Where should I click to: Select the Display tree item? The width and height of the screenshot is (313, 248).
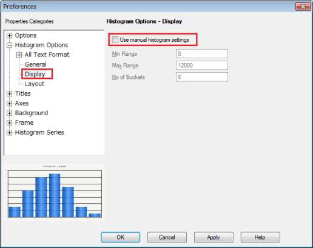click(x=35, y=74)
